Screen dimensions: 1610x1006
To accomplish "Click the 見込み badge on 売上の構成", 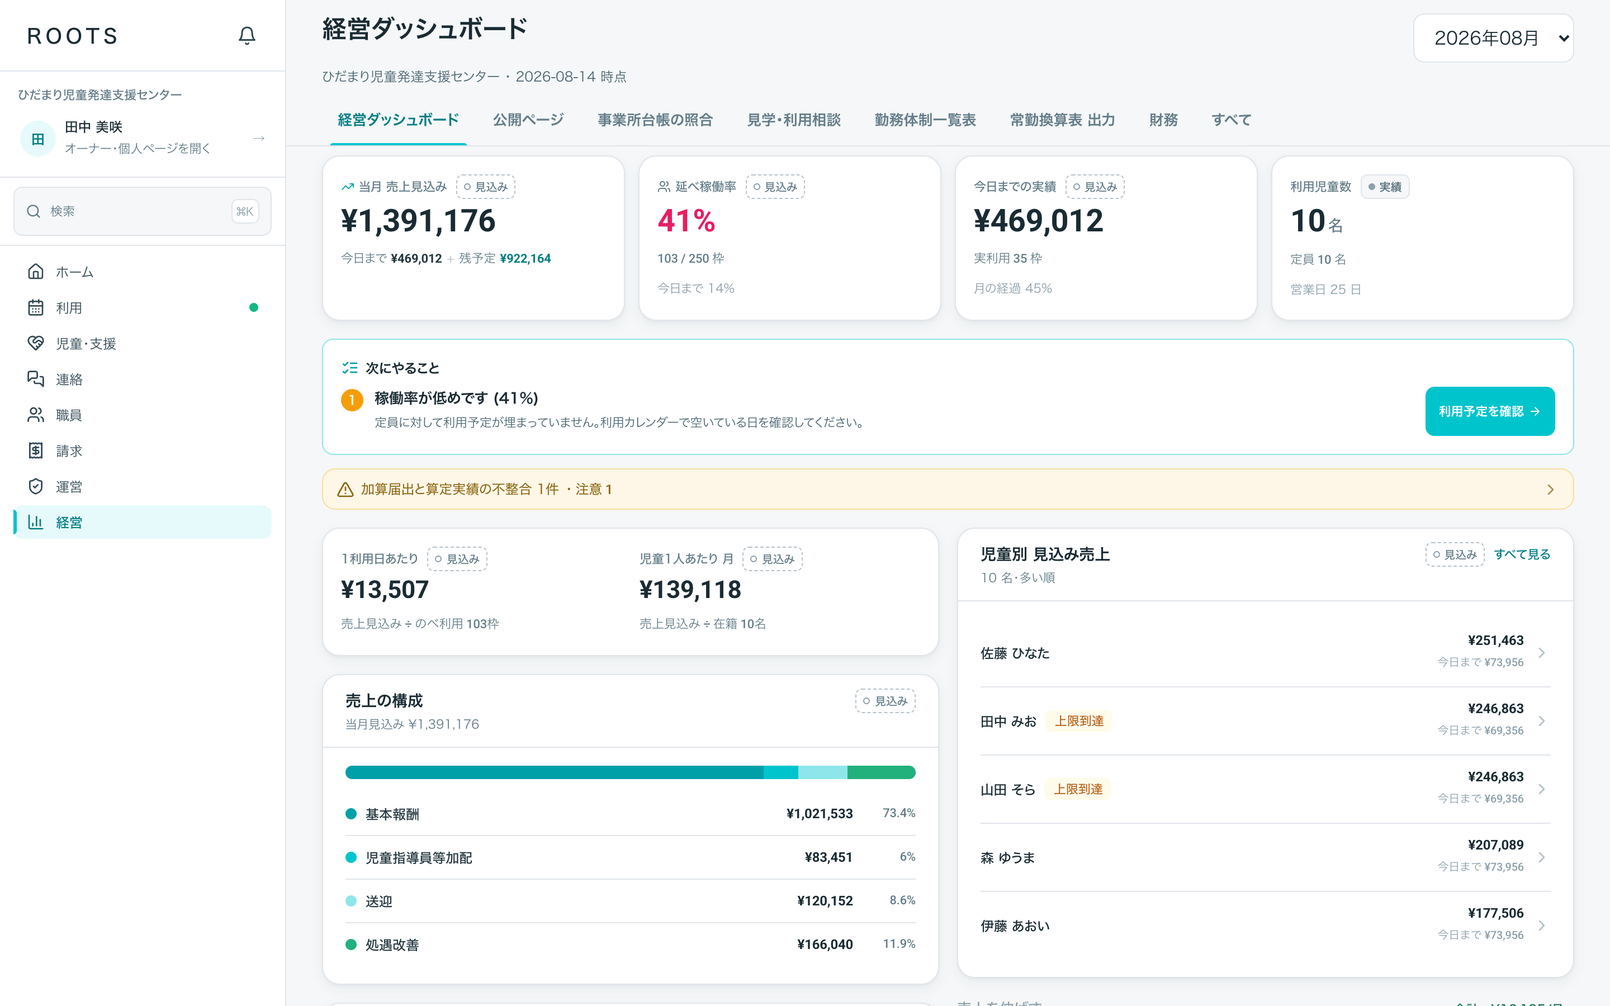I will tap(885, 701).
